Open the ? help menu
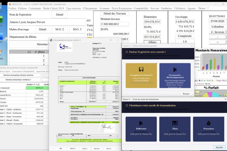 (208, 8)
